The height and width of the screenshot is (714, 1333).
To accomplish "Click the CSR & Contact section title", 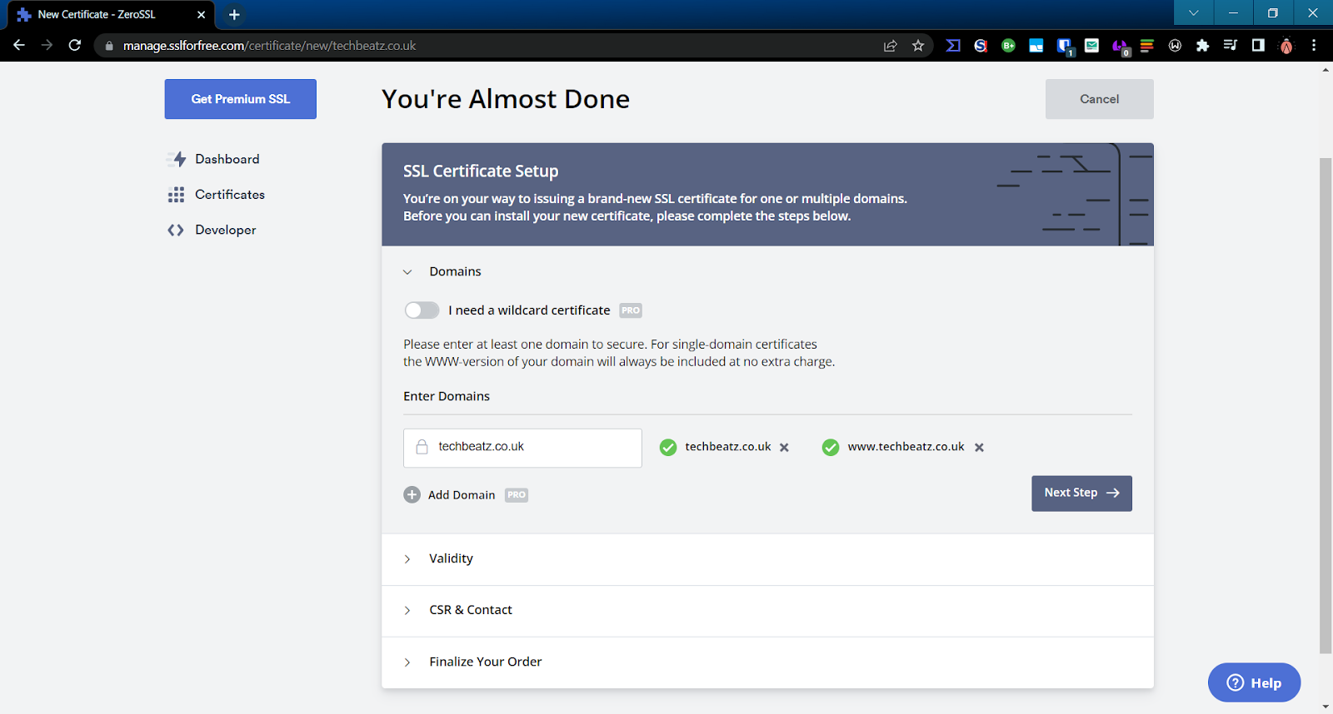I will 471,610.
